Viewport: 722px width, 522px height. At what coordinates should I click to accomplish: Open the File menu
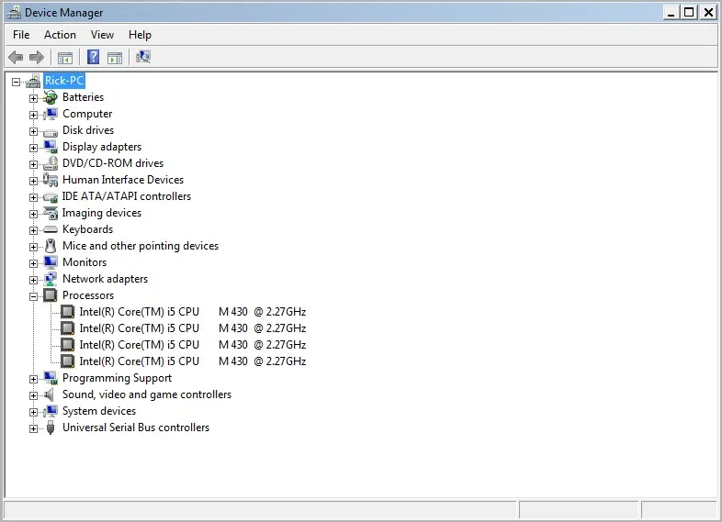click(21, 35)
